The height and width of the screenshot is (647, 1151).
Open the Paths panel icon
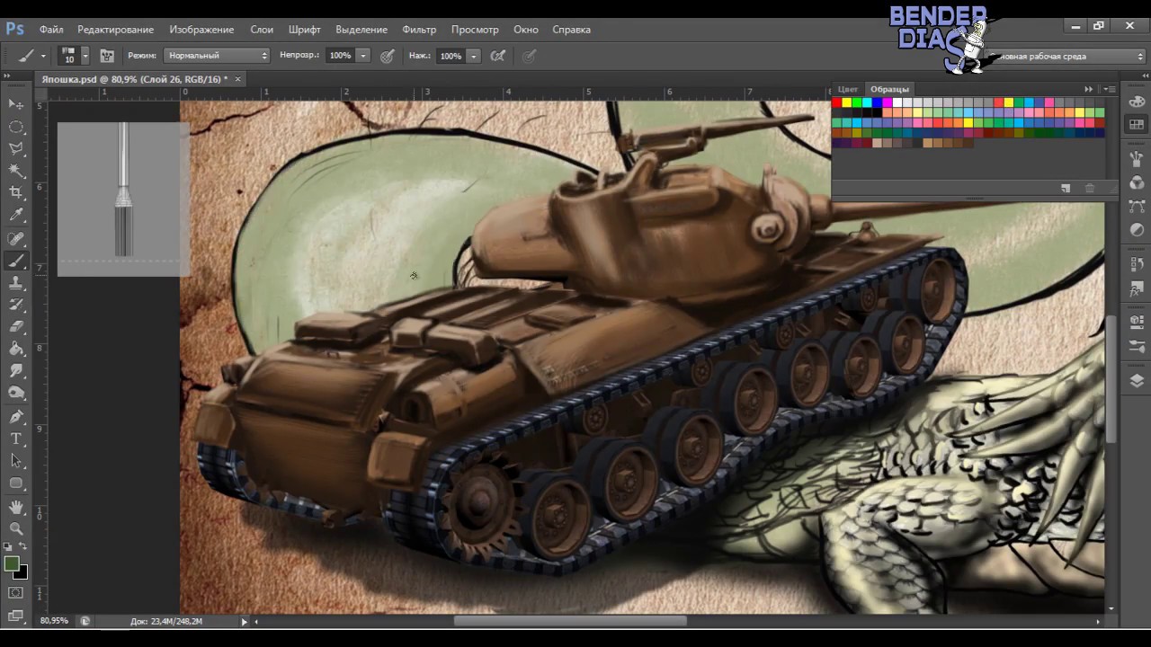(x=1137, y=207)
